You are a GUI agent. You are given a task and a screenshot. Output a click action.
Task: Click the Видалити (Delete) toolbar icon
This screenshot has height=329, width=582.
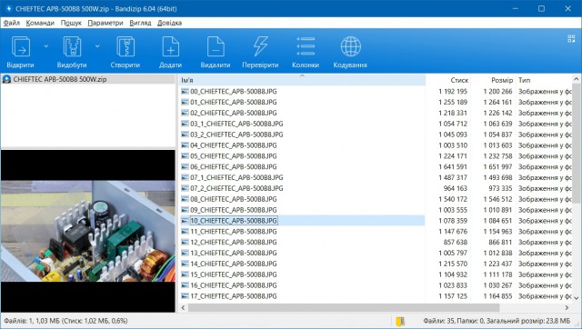click(216, 46)
